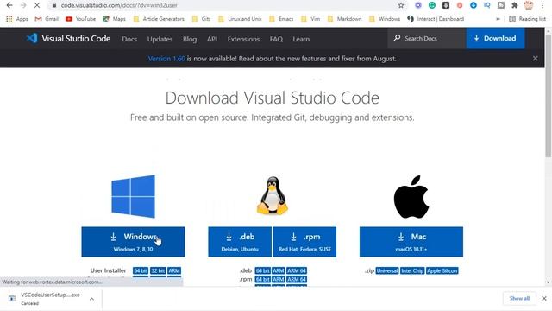Click the Linux penguin icon
This screenshot has width=552, height=311.
pyautogui.click(x=273, y=196)
